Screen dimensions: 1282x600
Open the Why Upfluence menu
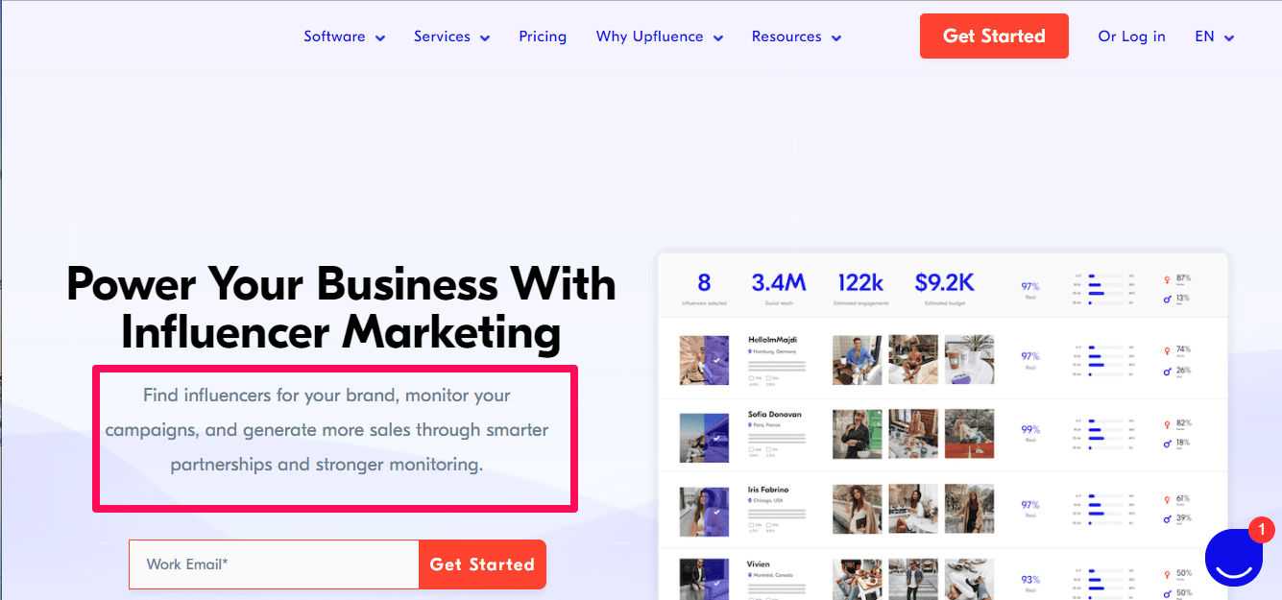coord(659,36)
